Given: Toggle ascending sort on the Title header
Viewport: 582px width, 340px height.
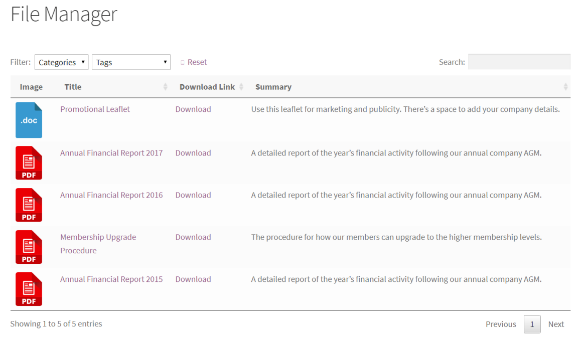Looking at the screenshot, I should click(73, 87).
